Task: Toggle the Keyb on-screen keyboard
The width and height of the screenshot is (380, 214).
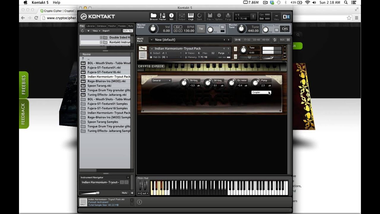Action: pos(191,17)
